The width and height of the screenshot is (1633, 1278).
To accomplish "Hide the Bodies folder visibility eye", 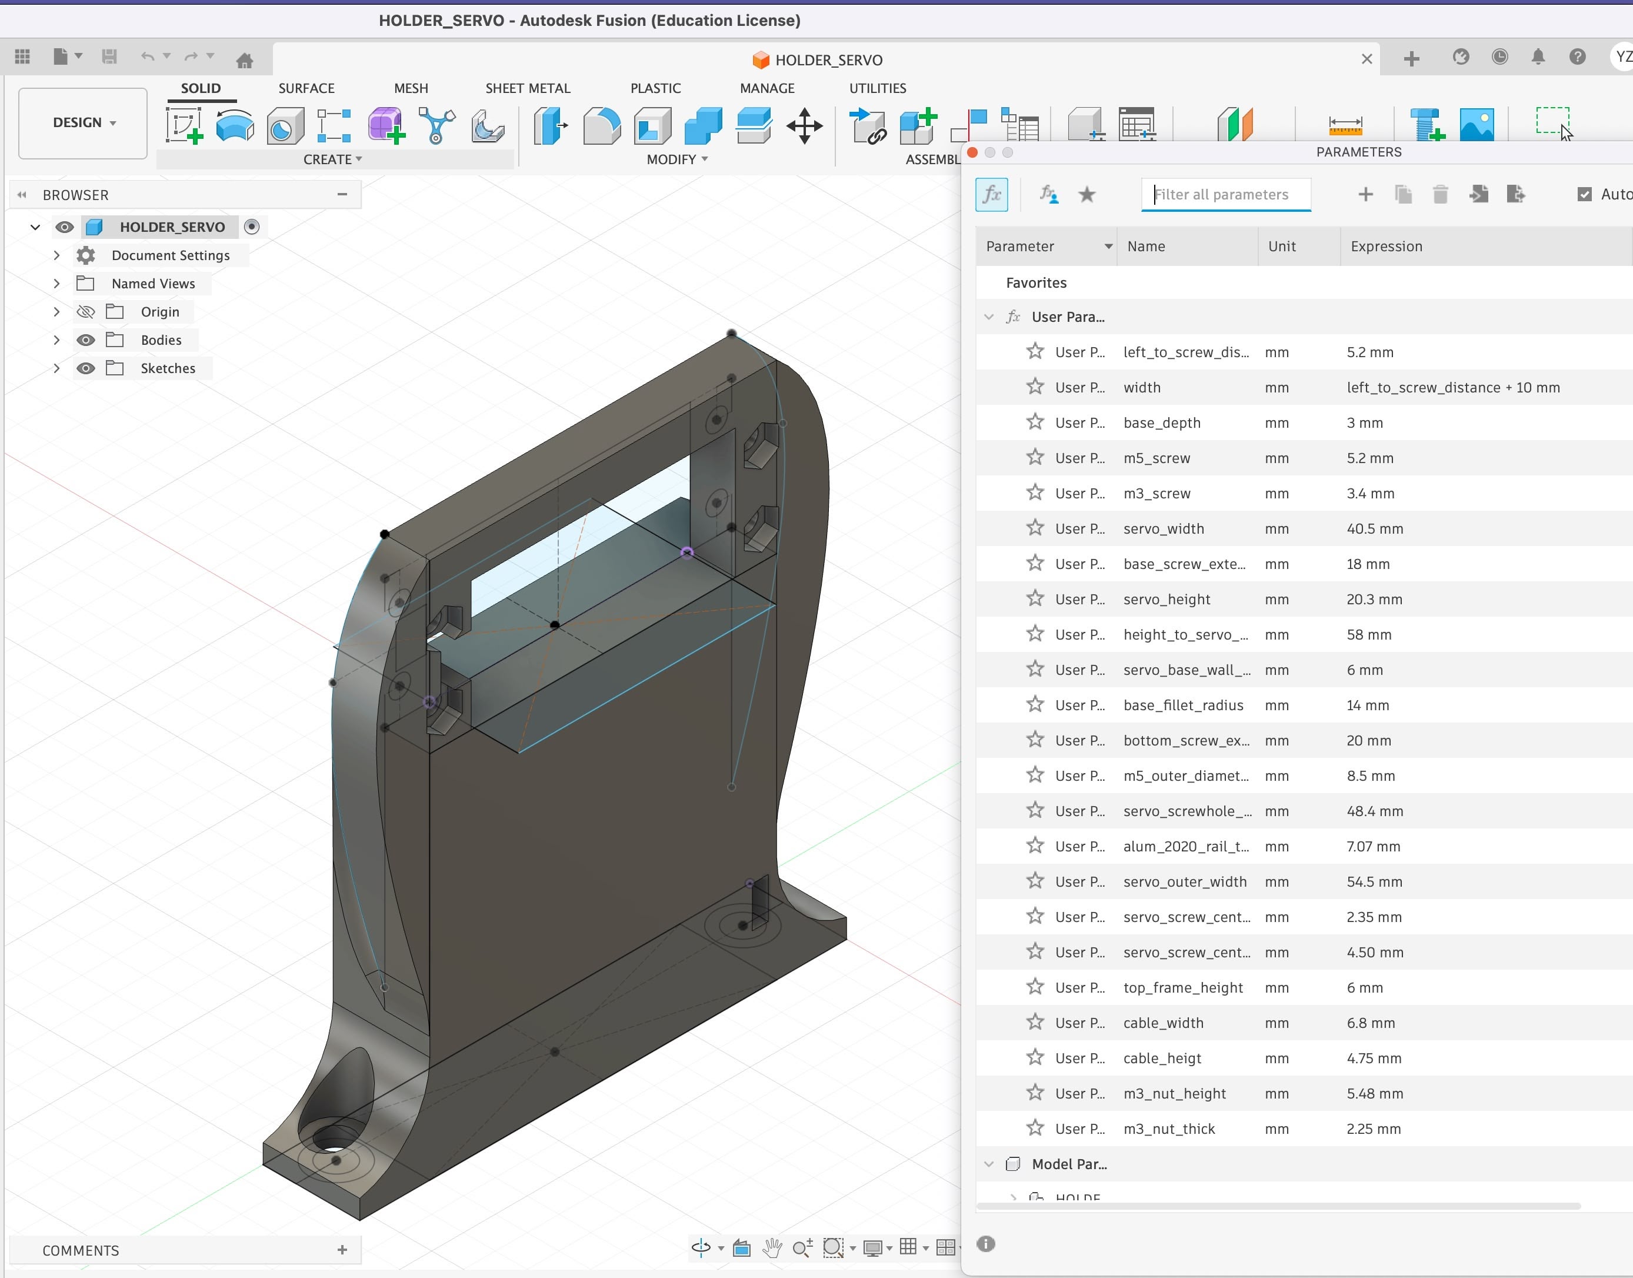I will (x=86, y=341).
